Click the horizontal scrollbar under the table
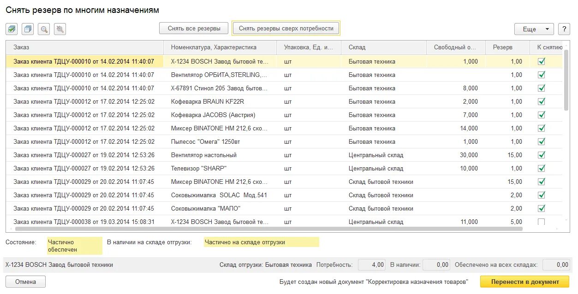578x294 pixels. pos(268,229)
